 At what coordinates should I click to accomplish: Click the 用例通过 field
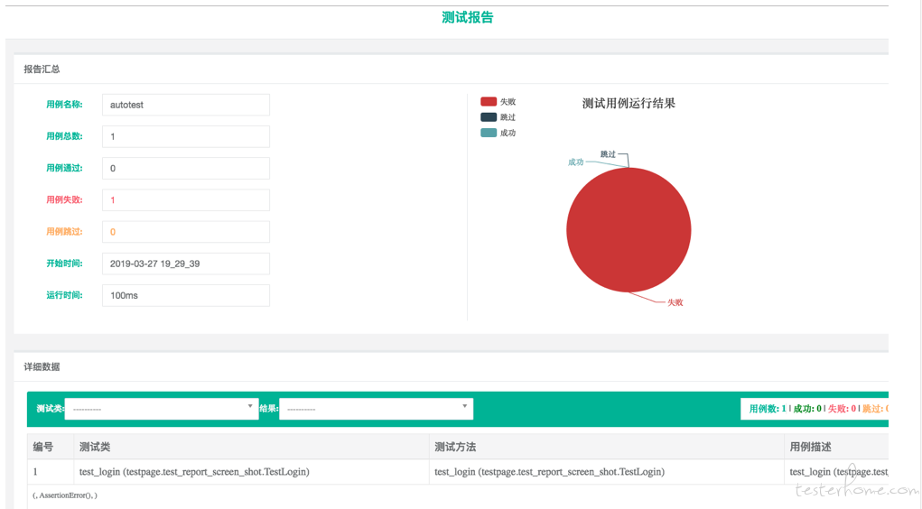pos(186,168)
